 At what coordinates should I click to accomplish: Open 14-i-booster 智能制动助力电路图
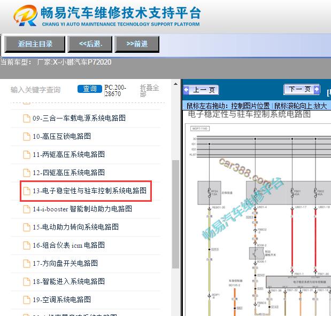(x=82, y=209)
